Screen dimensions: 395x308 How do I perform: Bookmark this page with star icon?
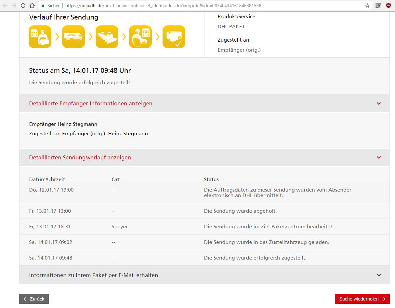[x=367, y=6]
